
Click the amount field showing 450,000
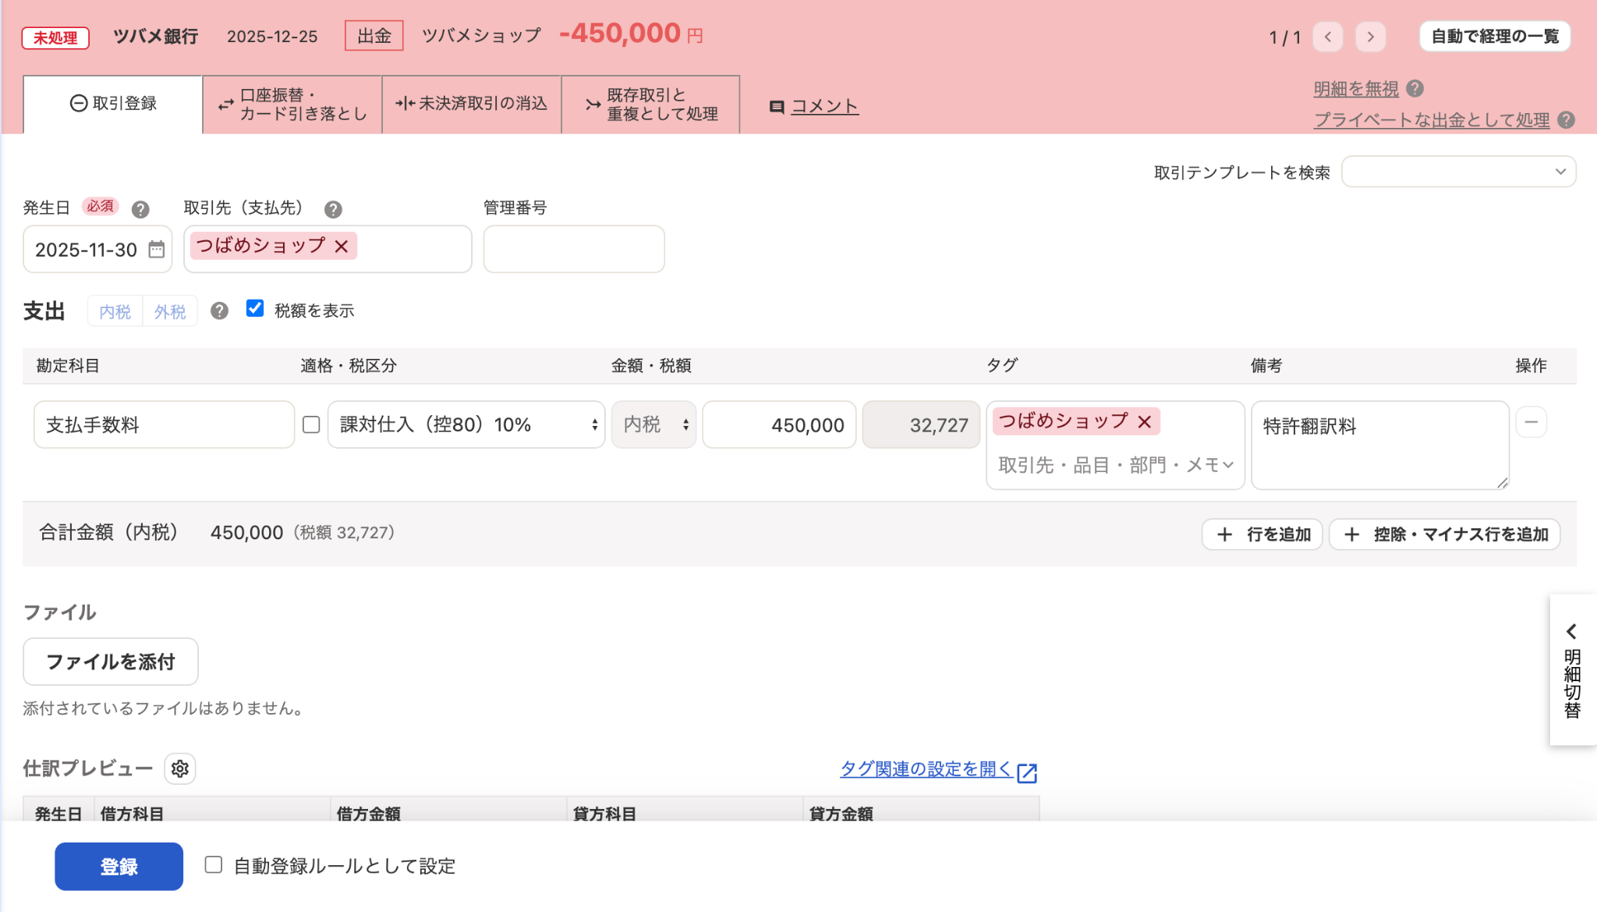coord(779,424)
